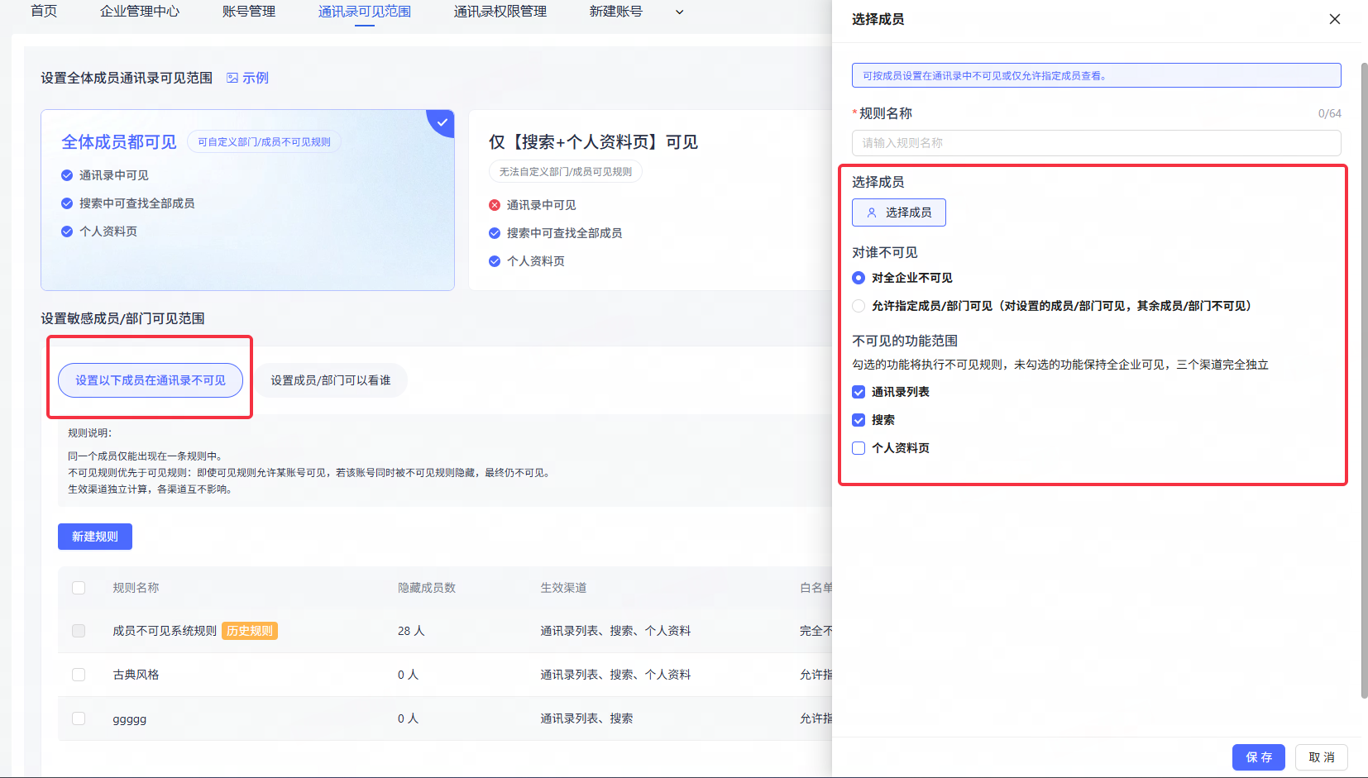1368x778 pixels.
Task: Click the blue info banner in side panel
Action: [1097, 75]
